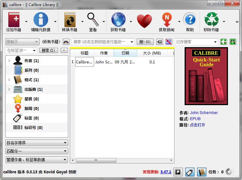
Task: Open the restrict to (限制于) combo box
Action: coord(22,42)
